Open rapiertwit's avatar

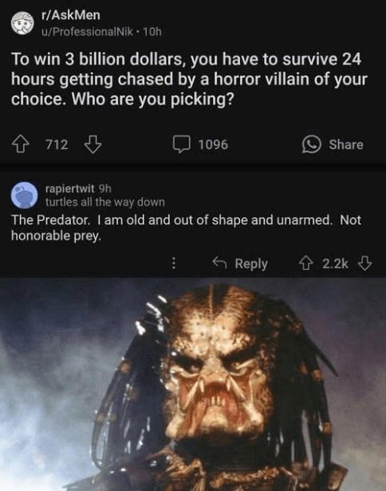tap(25, 195)
